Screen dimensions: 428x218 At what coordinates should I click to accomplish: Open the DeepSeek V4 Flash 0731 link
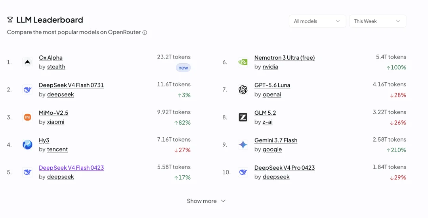pyautogui.click(x=71, y=85)
